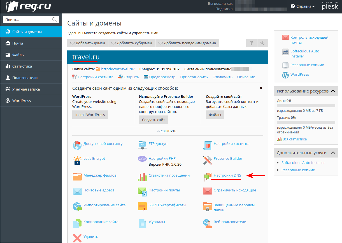
Task: Click the Создать сайт button
Action: pyautogui.click(x=153, y=120)
